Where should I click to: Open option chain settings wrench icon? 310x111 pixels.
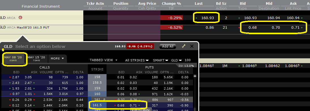coord(184,46)
